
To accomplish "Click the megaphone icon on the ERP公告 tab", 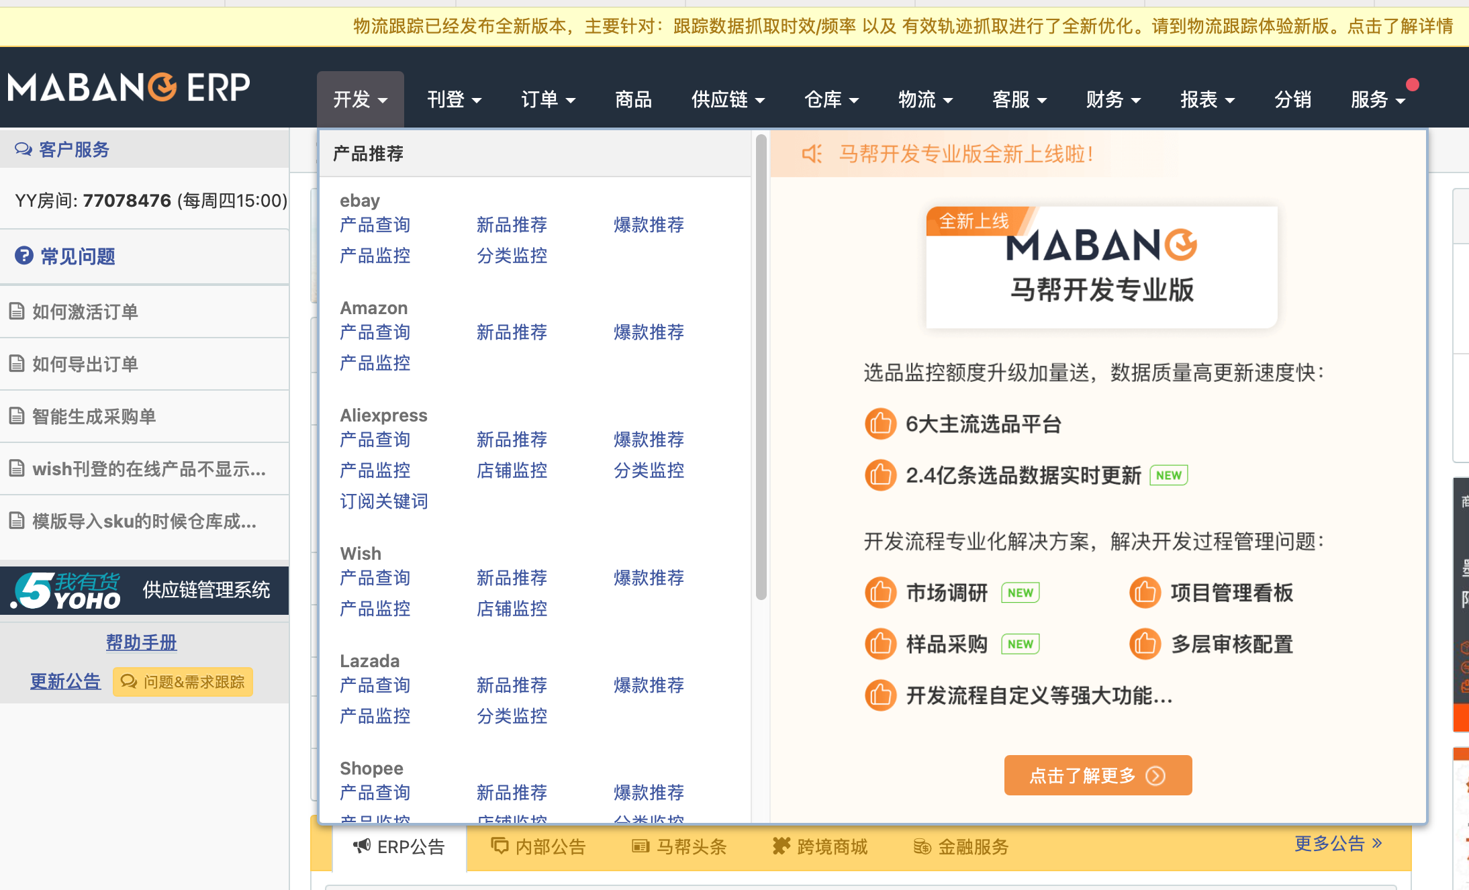I will pyautogui.click(x=361, y=846).
